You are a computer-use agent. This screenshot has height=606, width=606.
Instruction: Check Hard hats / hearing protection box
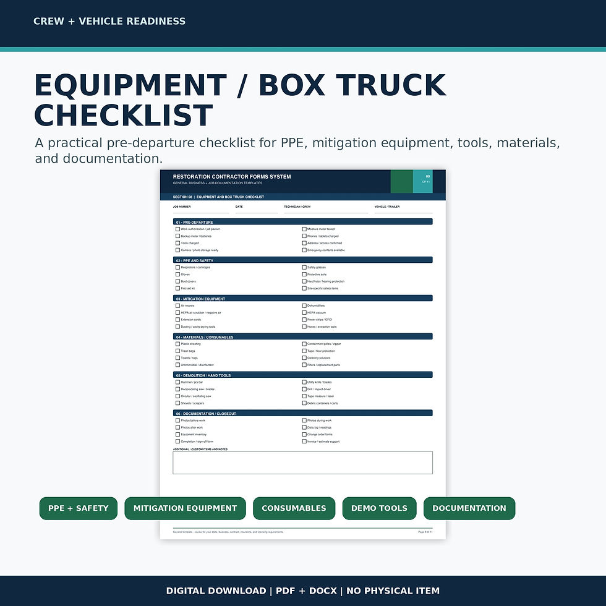tap(304, 281)
